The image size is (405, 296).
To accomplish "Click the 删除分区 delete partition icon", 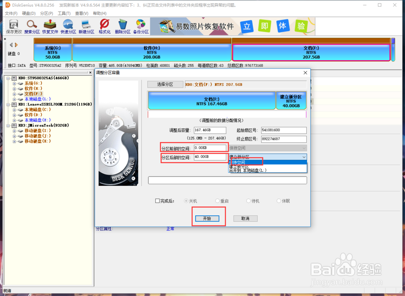I will coord(122,27).
